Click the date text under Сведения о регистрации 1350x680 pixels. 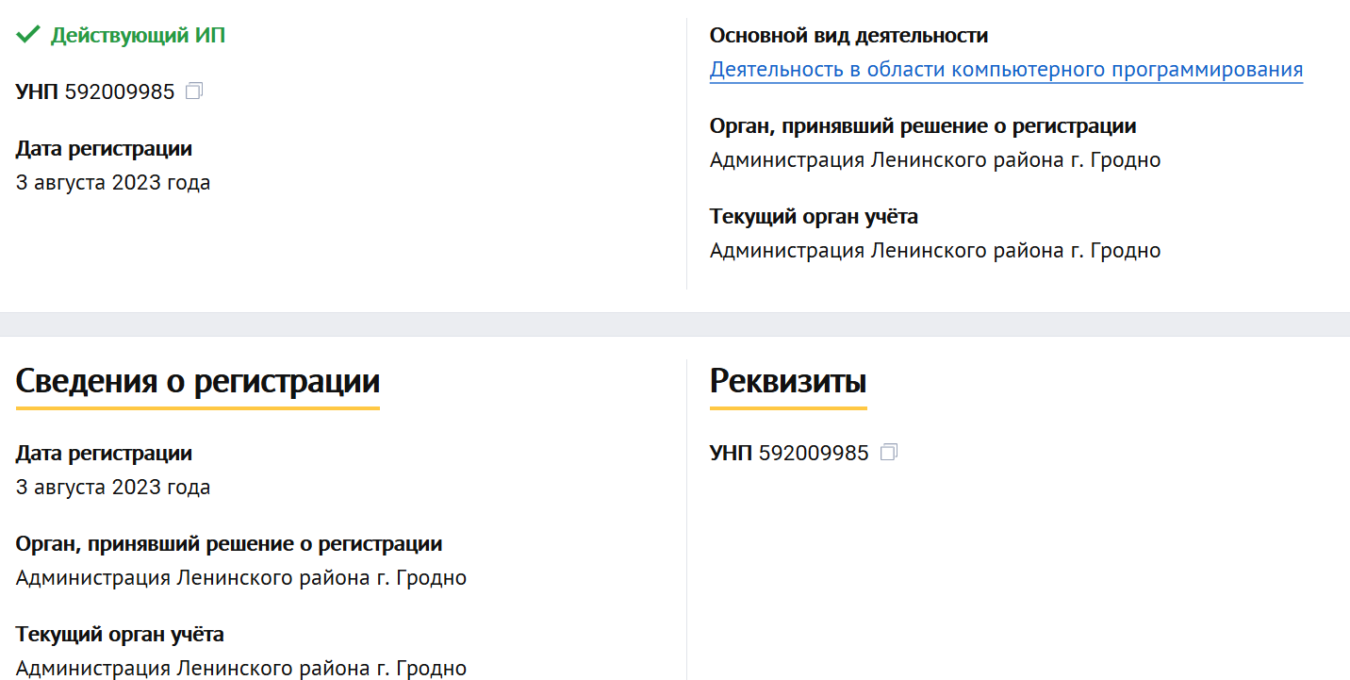click(x=113, y=488)
